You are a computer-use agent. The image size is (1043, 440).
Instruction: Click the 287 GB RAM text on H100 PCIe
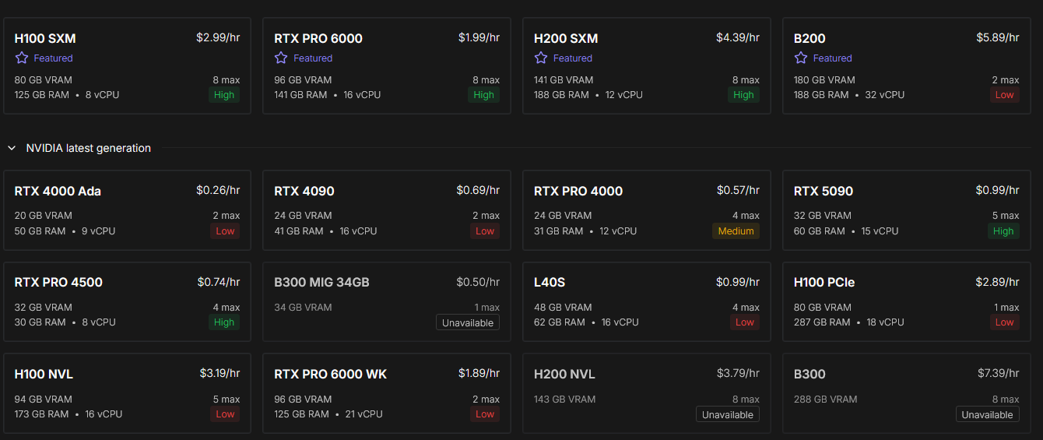pyautogui.click(x=822, y=322)
